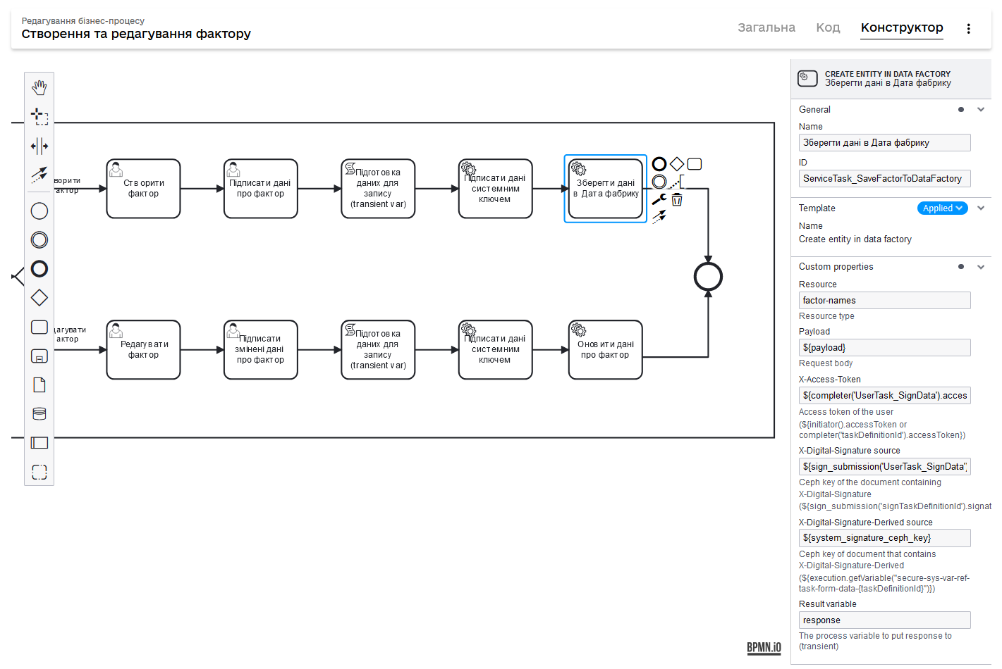Pick the gateway diamond shape in palette
This screenshot has height=669, width=1002.
point(39,298)
